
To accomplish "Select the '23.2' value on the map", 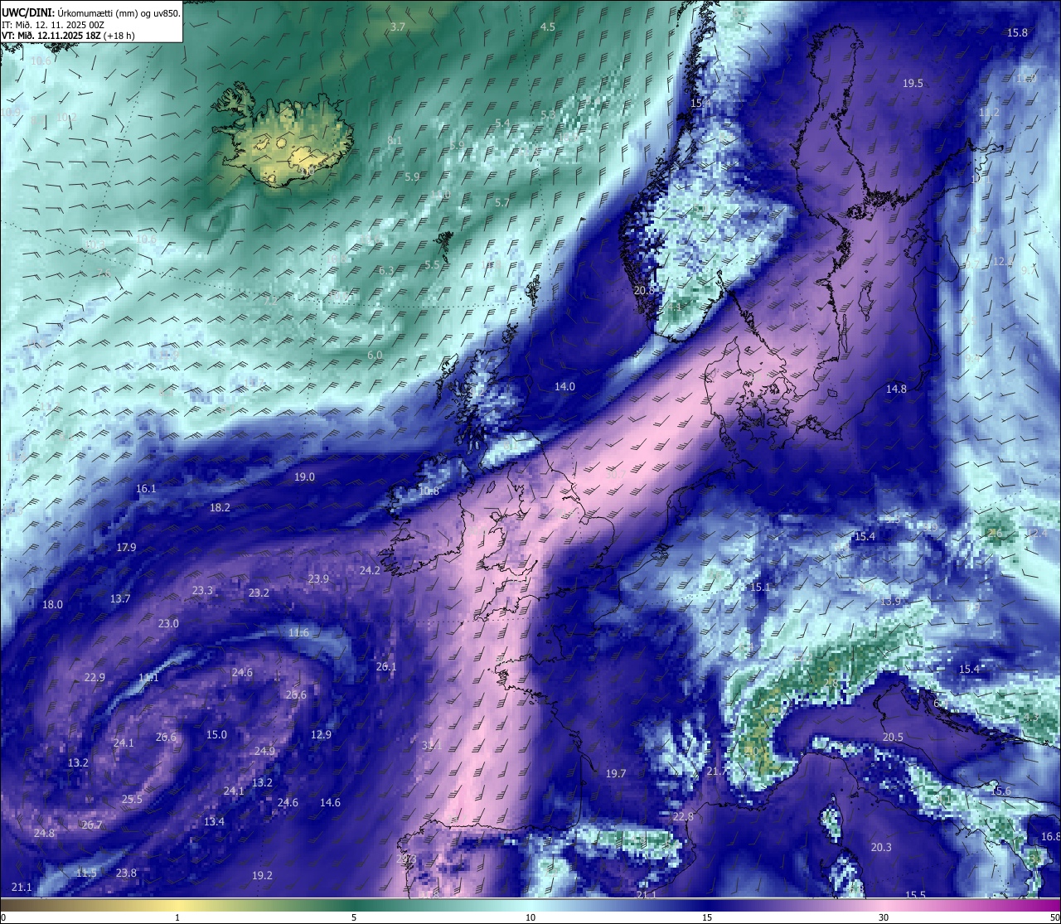I will (x=259, y=593).
